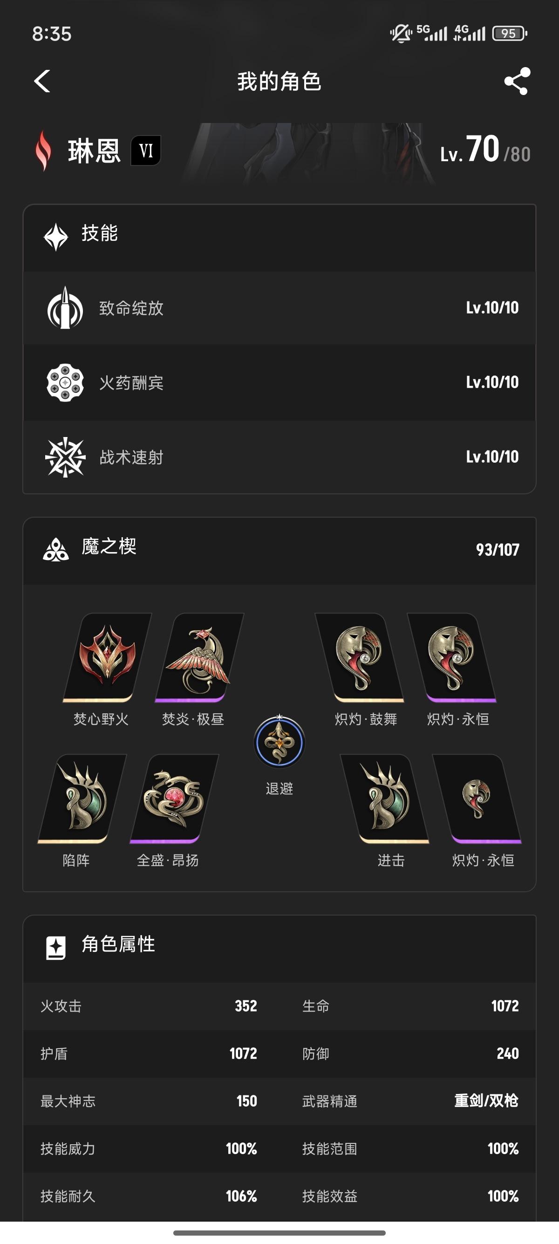Tap the VI rank badge
The width and height of the screenshot is (559, 1244).
coord(146,150)
